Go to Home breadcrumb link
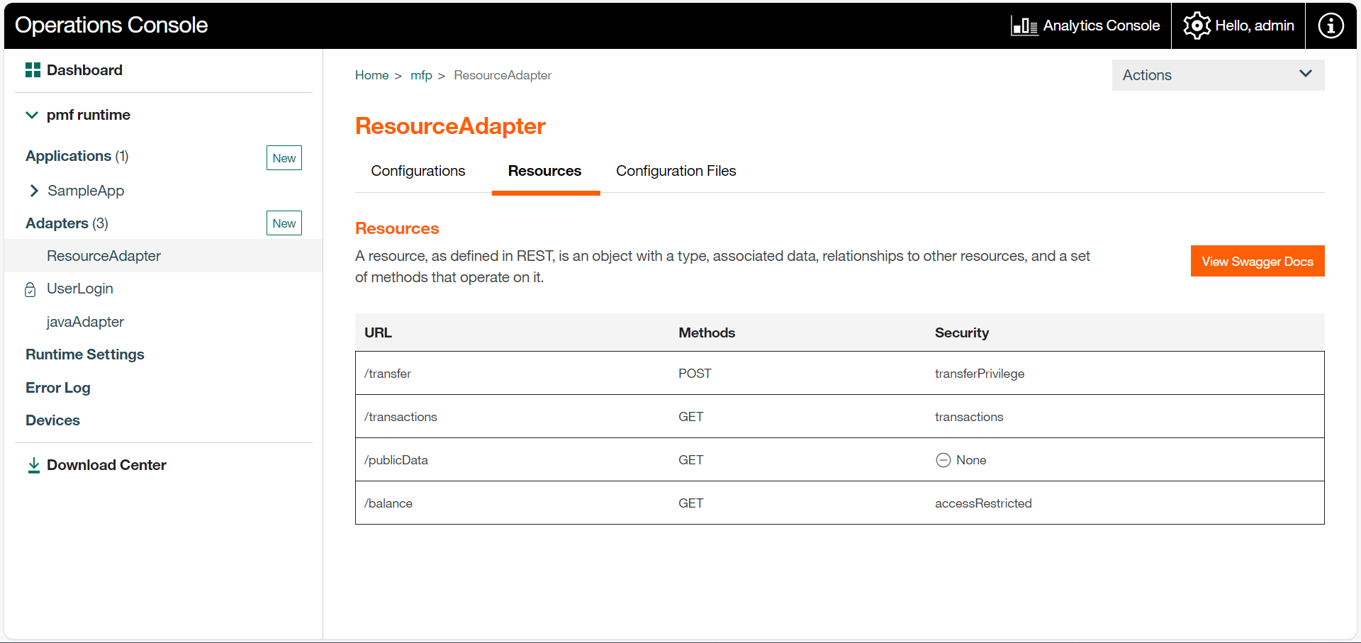The width and height of the screenshot is (1361, 643). coord(371,75)
